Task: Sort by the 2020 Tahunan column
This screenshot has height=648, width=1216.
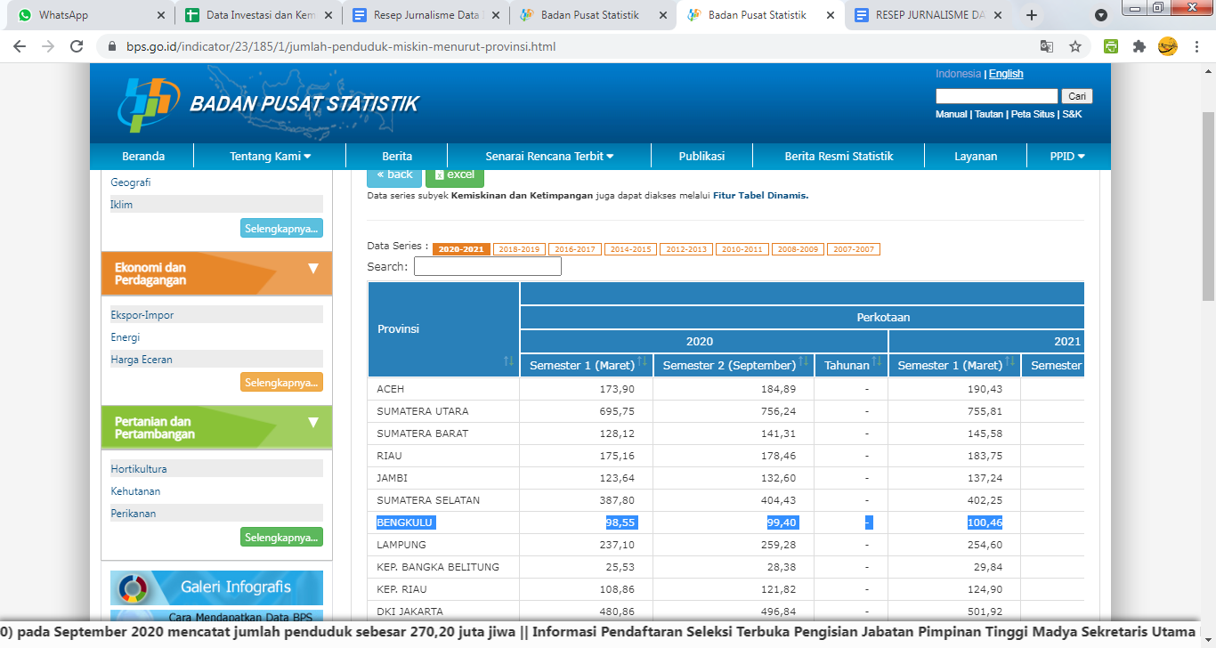Action: click(876, 361)
